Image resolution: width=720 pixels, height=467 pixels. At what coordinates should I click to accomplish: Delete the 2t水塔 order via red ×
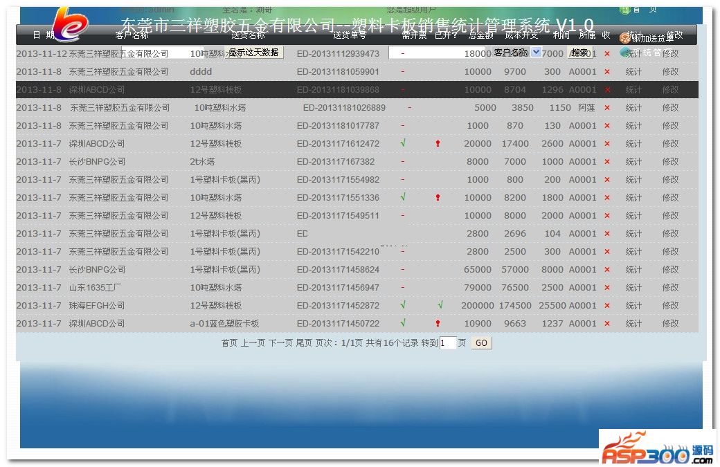pyautogui.click(x=607, y=162)
